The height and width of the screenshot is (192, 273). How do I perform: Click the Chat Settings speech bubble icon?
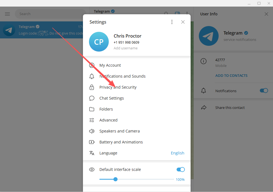click(x=92, y=98)
